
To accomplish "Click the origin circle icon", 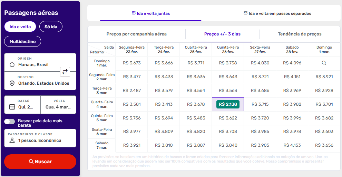I will [12, 65].
